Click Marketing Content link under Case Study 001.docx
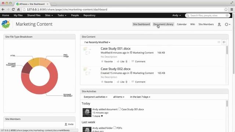Viewport: 235px width, 132px height. pyautogui.click(x=143, y=53)
